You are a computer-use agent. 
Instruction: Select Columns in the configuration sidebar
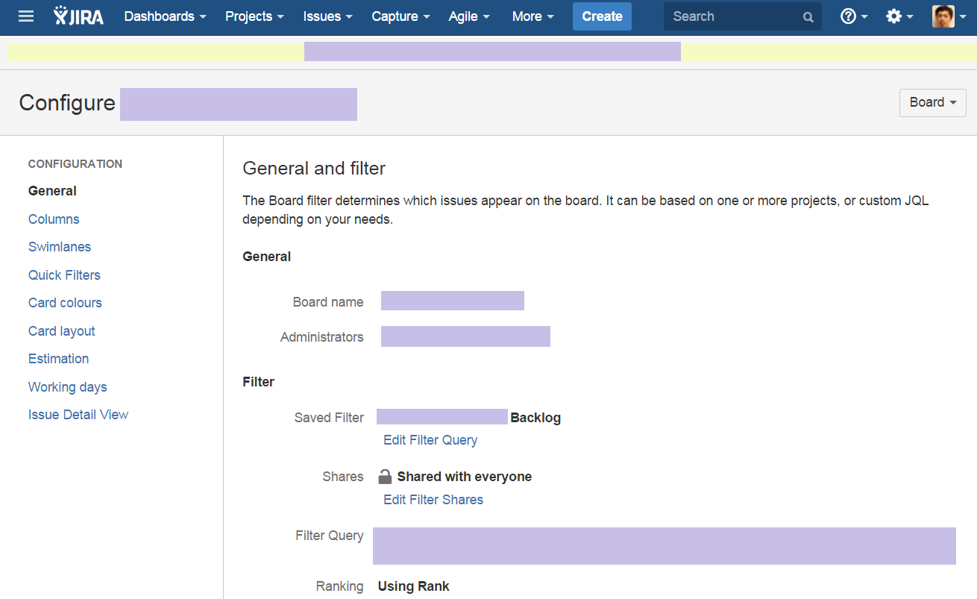(x=54, y=219)
